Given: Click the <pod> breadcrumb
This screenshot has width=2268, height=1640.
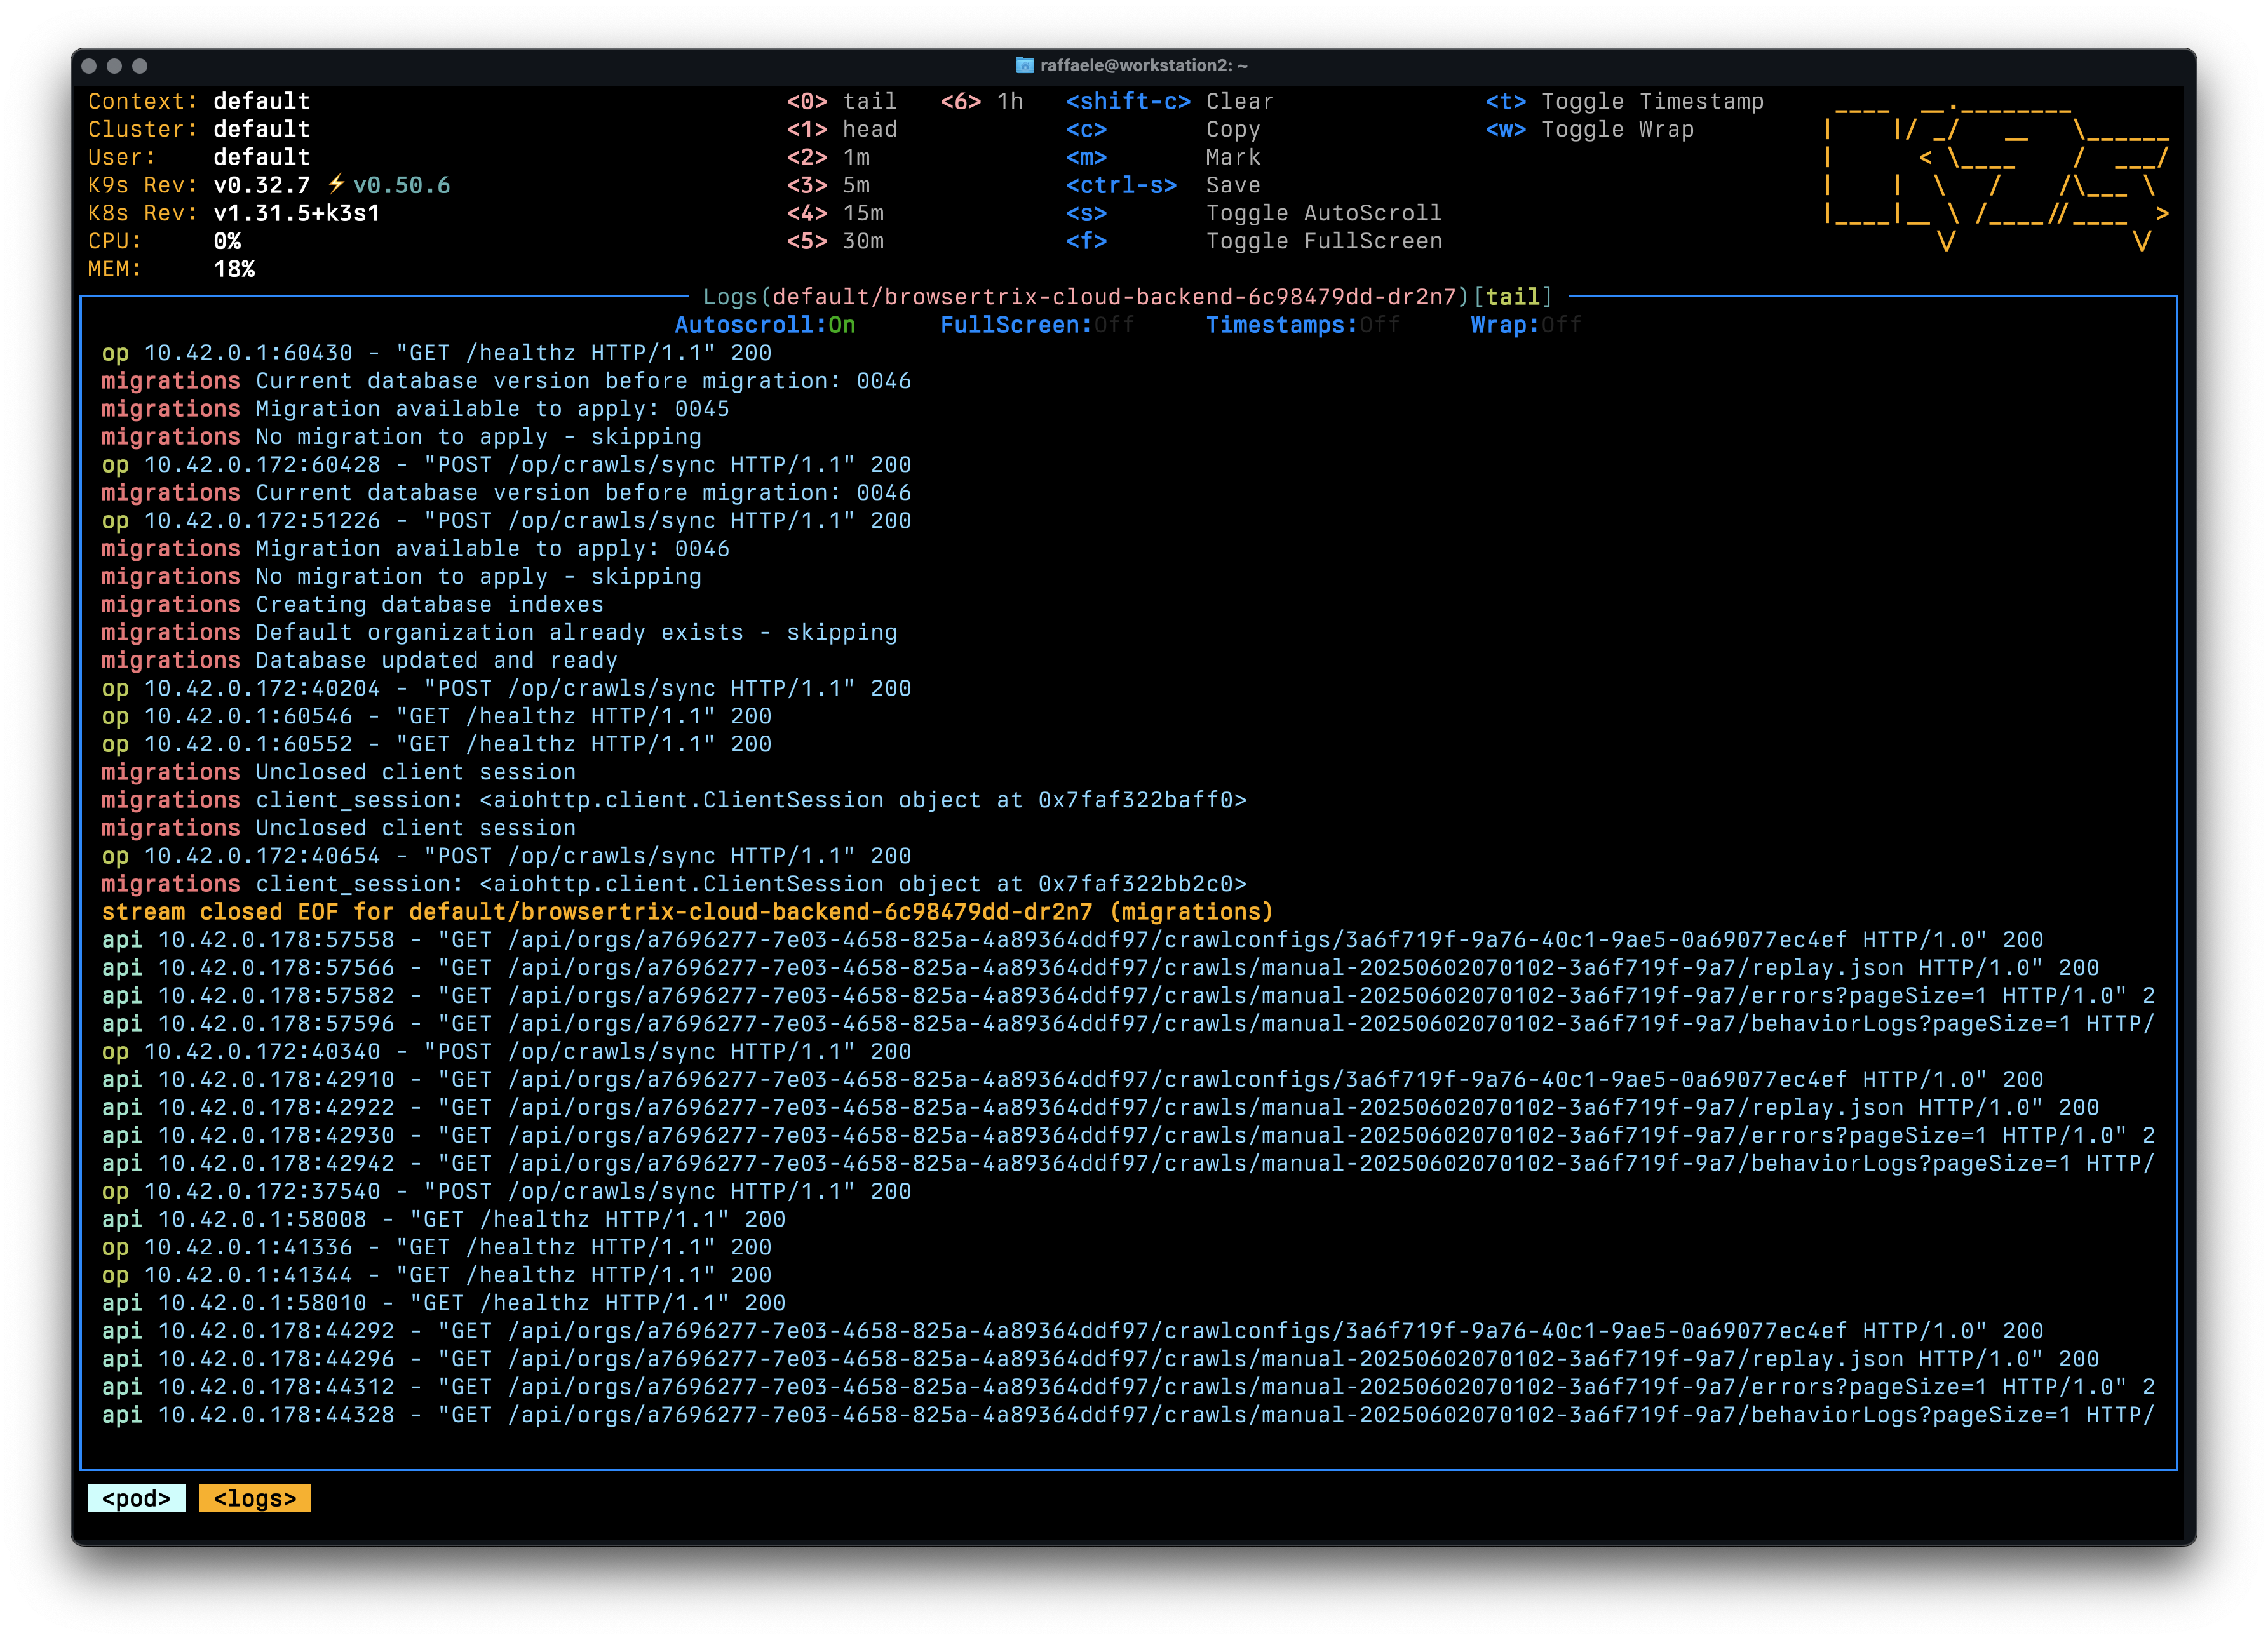Looking at the screenshot, I should (136, 1498).
